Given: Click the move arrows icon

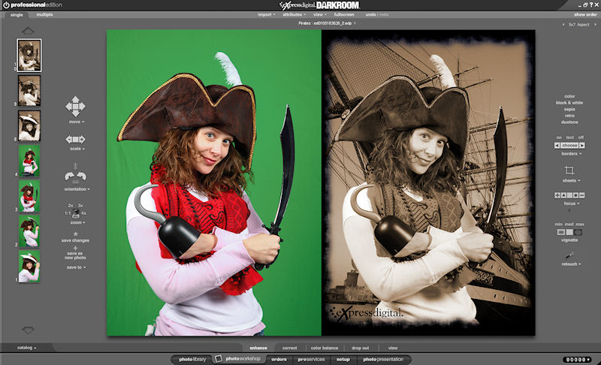Looking at the screenshot, I should pyautogui.click(x=75, y=106).
